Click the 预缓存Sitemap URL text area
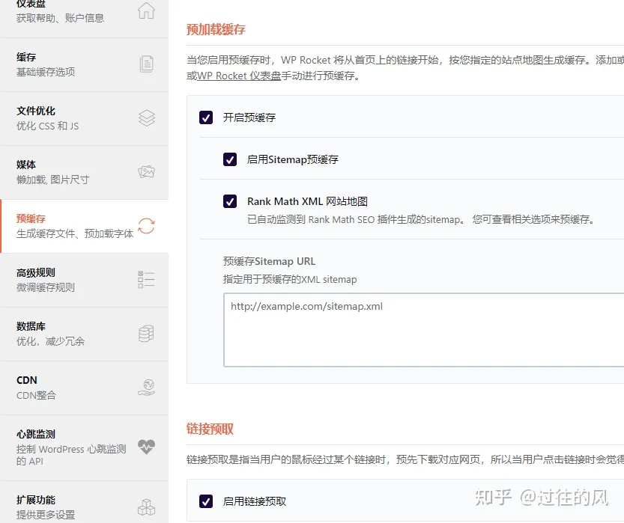Screen dimensions: 624x523 point(423,329)
